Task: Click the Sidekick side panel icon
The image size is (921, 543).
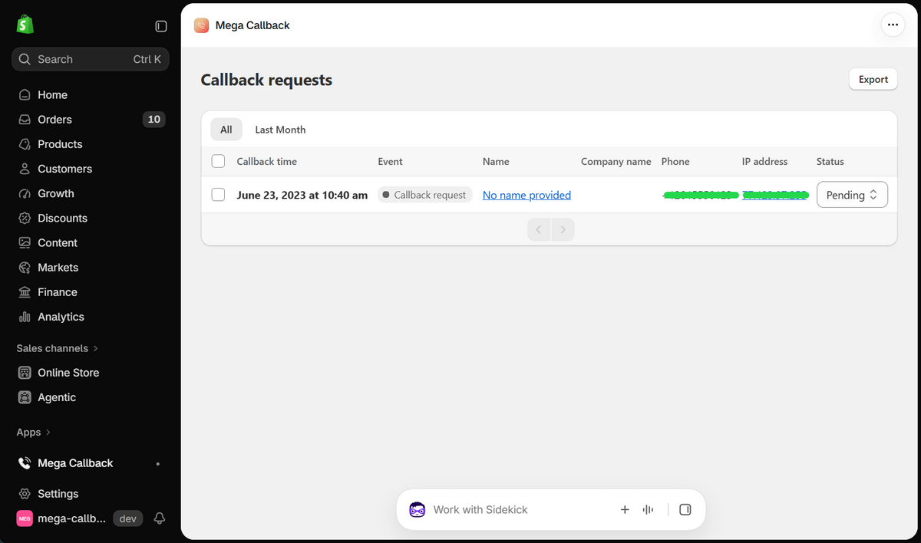Action: (685, 509)
